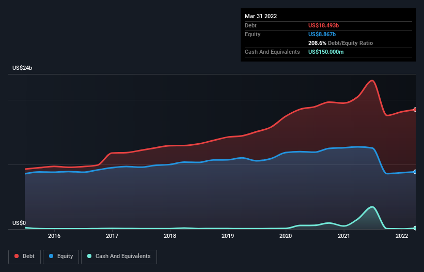Click the blue Equity legend dot
Viewport: 424px width, 272px height.
tap(51, 256)
